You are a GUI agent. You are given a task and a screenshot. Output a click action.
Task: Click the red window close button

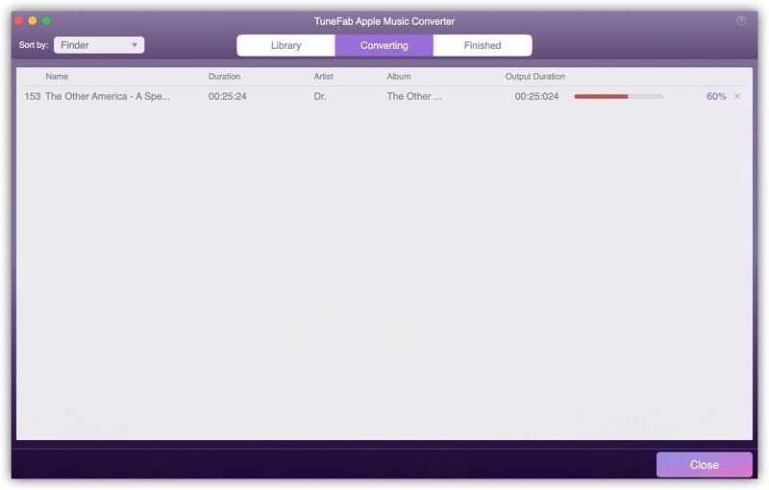18,20
